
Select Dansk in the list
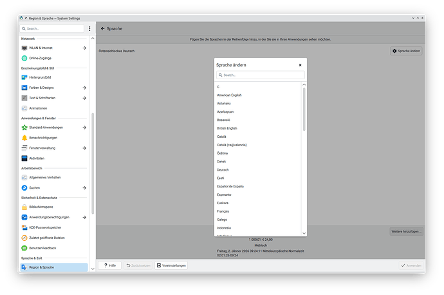(x=258, y=162)
